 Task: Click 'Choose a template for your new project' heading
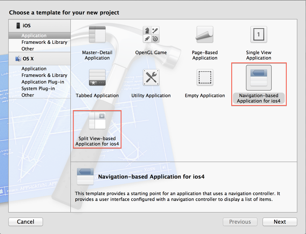point(64,13)
